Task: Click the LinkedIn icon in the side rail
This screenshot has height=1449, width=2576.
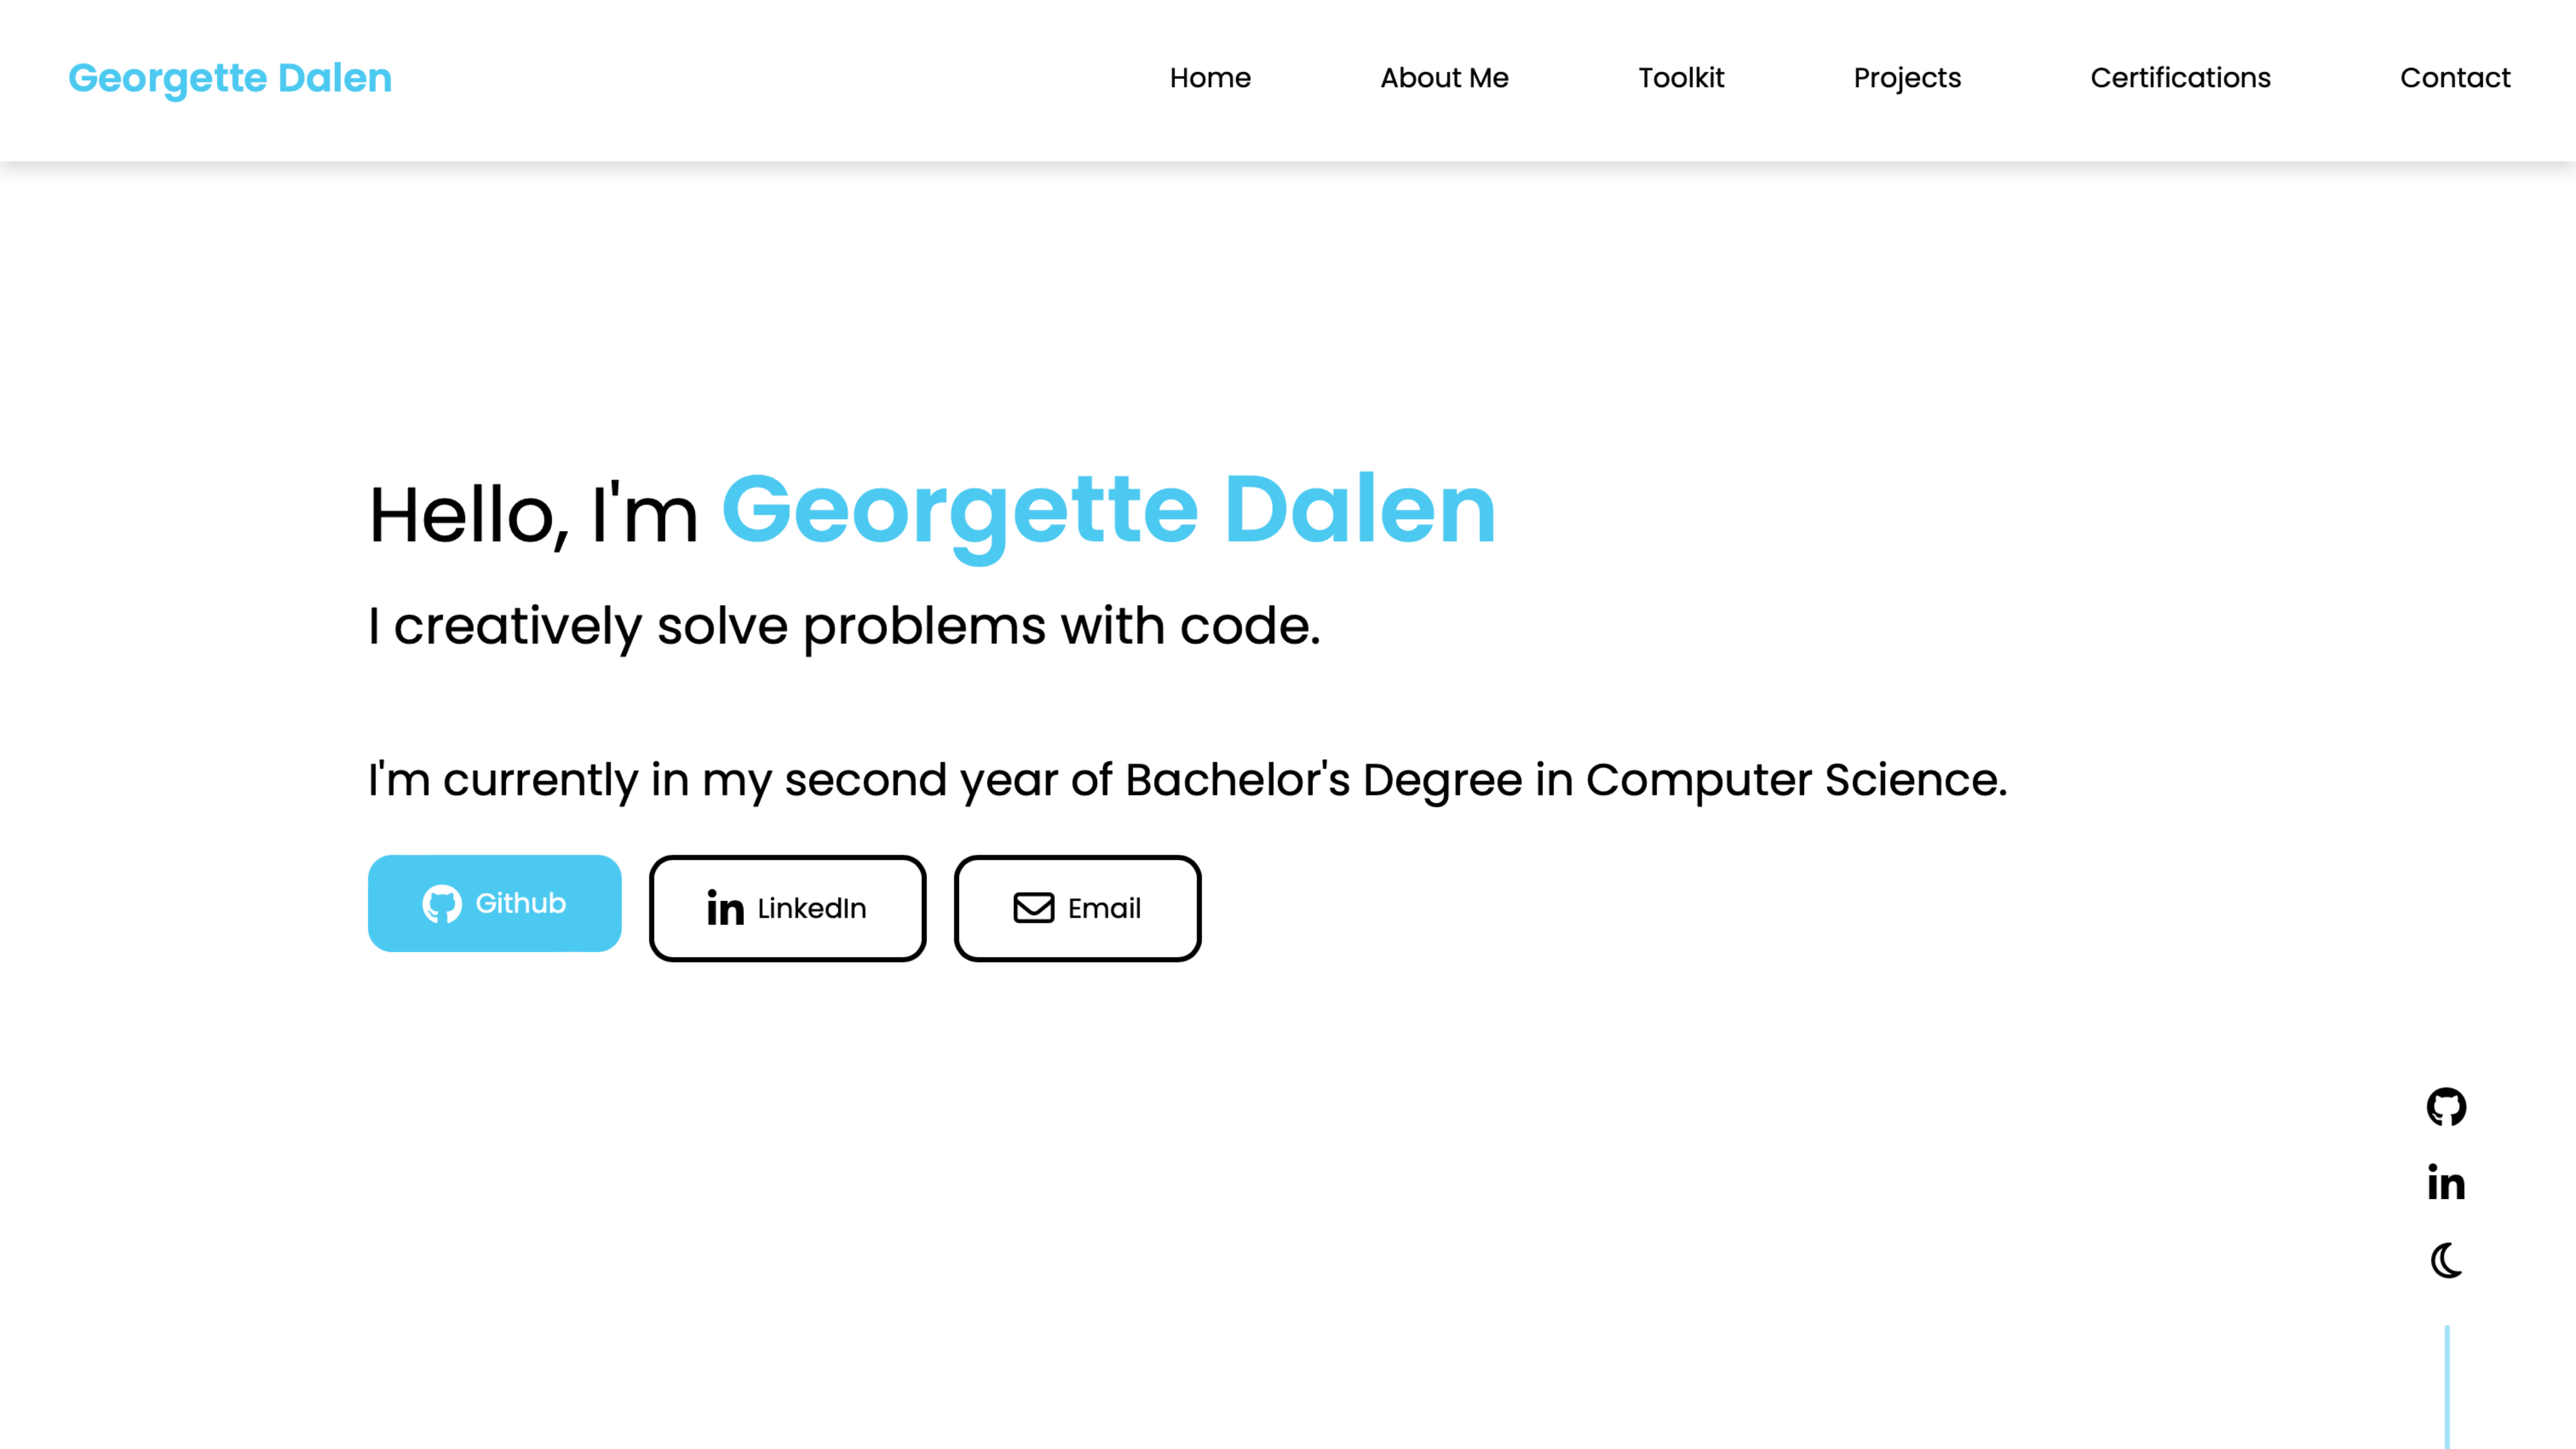Action: pos(2446,1183)
